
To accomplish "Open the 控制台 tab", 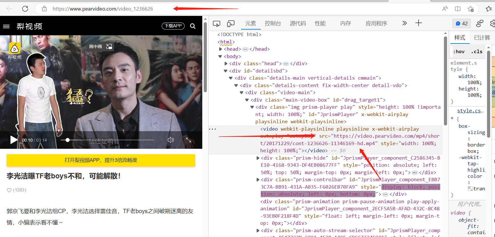I will click(273, 23).
